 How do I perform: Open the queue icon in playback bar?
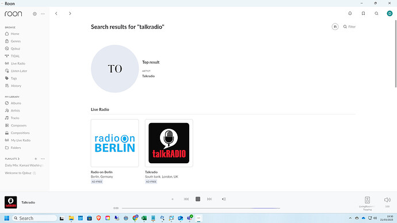224,199
